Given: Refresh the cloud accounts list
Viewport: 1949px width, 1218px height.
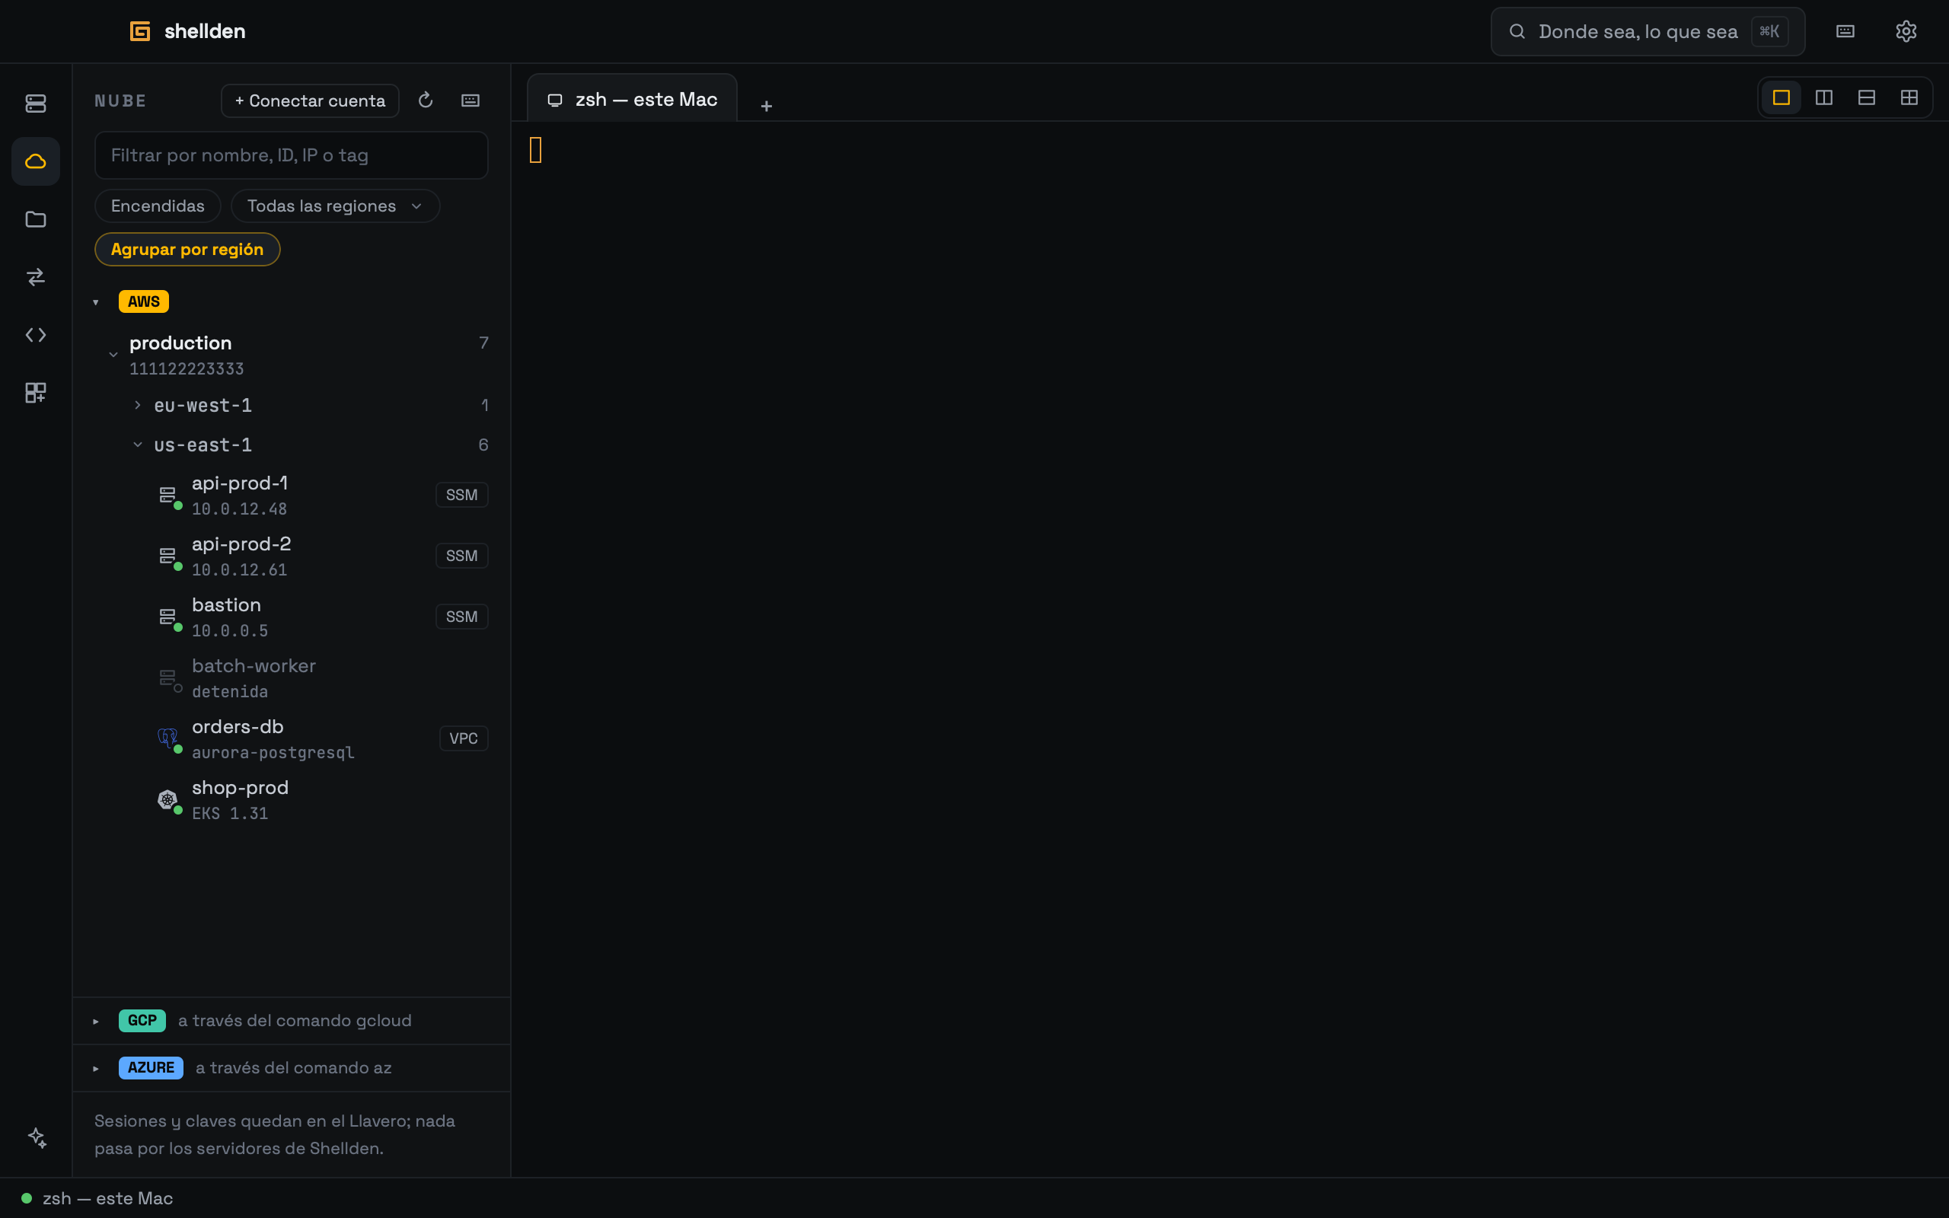Looking at the screenshot, I should 426,100.
